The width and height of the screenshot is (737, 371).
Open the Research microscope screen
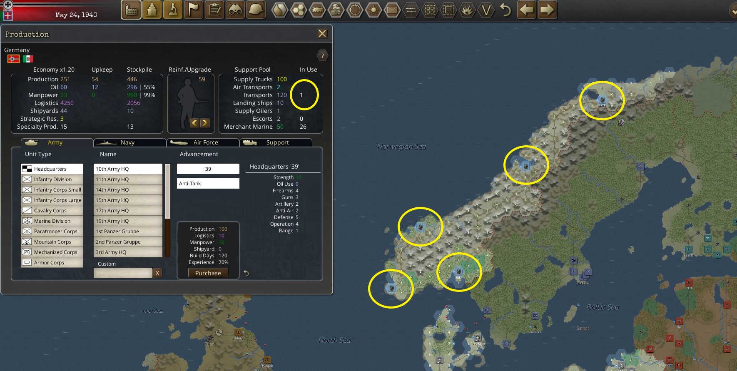click(173, 10)
